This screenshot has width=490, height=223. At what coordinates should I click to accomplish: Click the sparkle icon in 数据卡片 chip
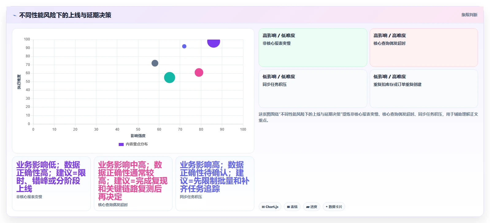pyautogui.click(x=327, y=207)
